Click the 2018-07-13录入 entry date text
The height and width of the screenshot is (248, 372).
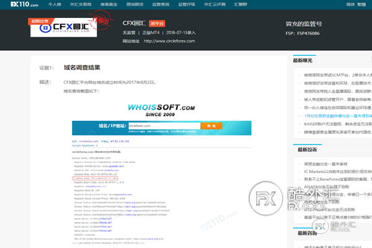pyautogui.click(x=181, y=33)
